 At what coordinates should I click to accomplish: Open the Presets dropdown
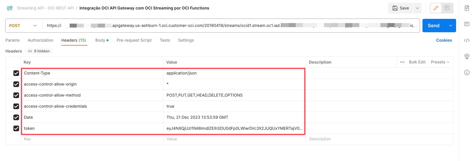point(440,62)
